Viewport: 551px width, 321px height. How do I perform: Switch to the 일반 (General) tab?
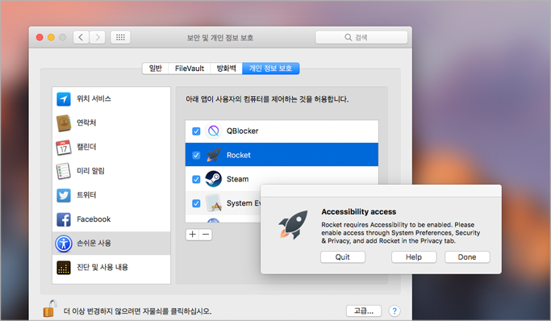pyautogui.click(x=156, y=69)
